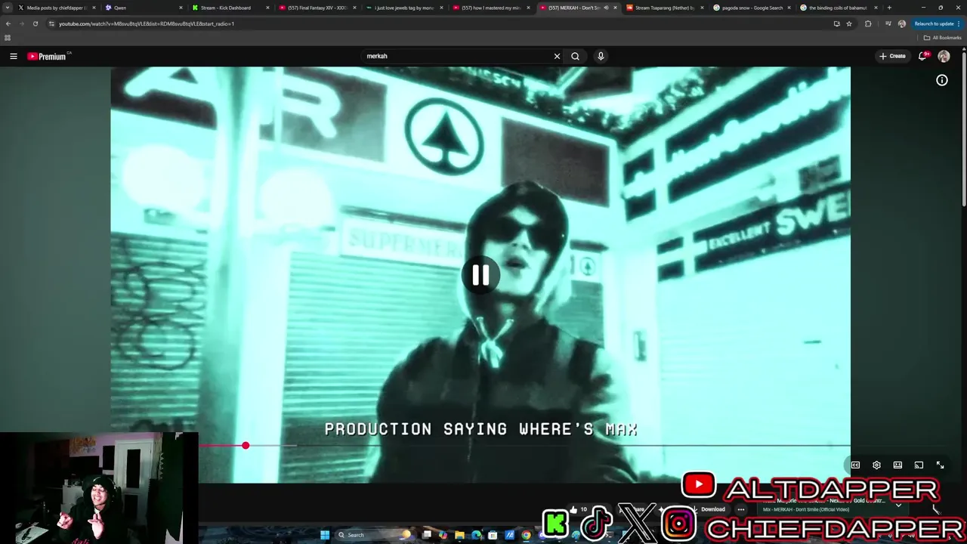Click 'Relaunch to update' button

[937, 23]
